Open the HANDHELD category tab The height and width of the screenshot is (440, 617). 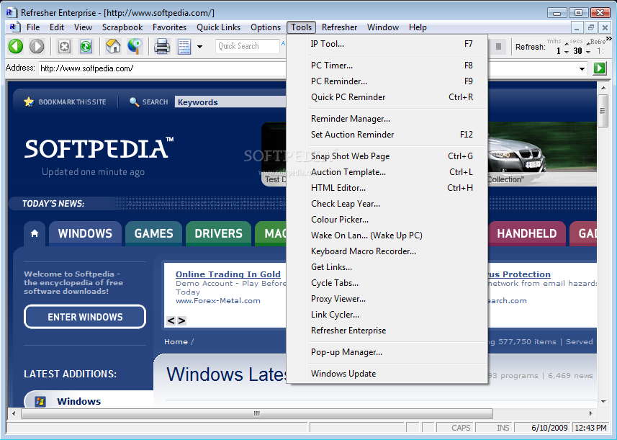(x=526, y=233)
